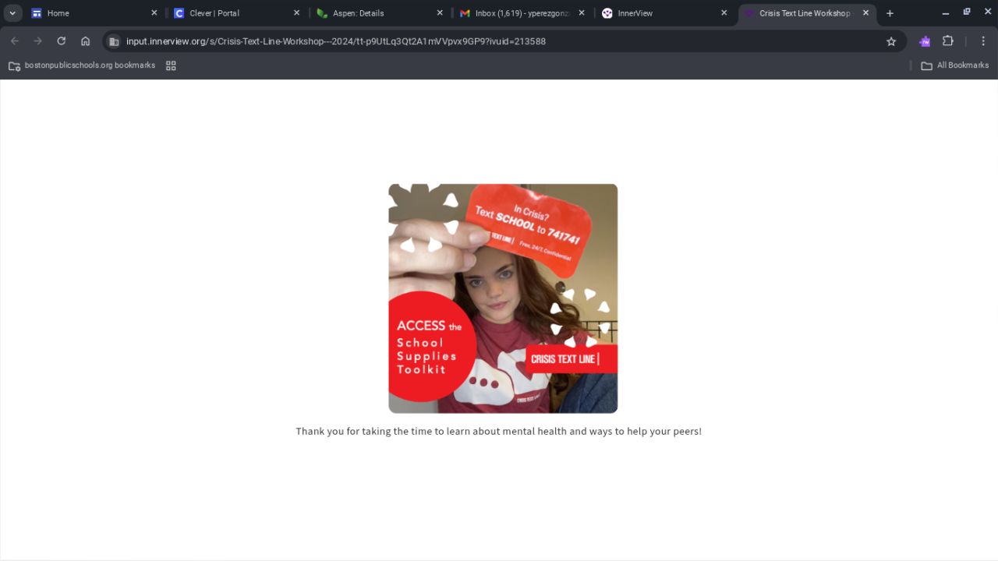Close the Home tab
Screen dimensions: 998x561
154,13
